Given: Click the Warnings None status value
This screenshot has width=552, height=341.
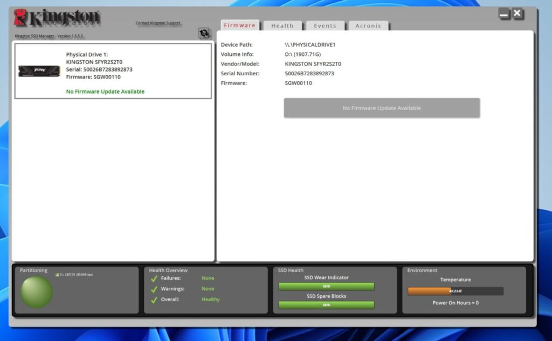Looking at the screenshot, I should 208,289.
